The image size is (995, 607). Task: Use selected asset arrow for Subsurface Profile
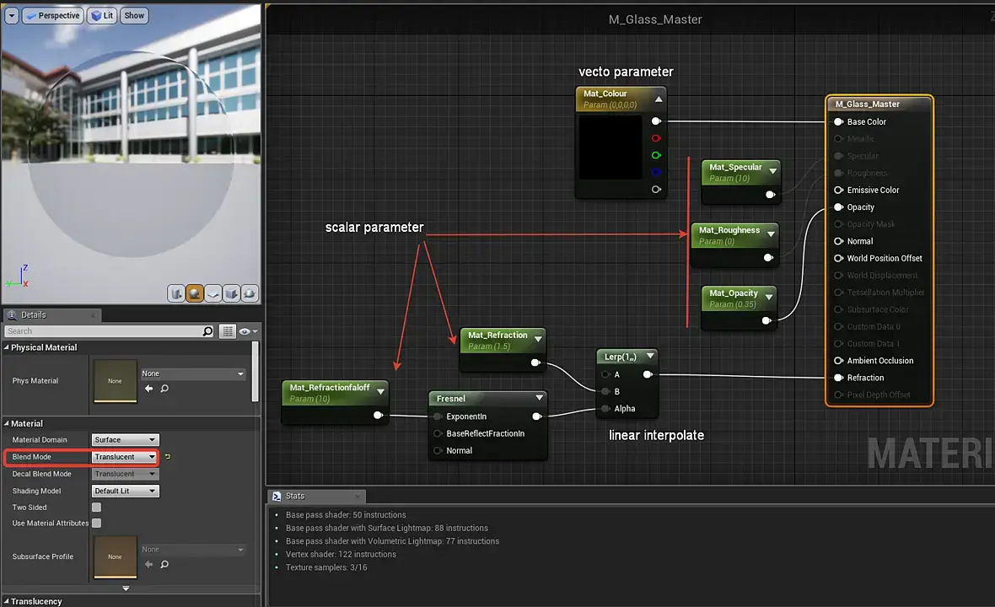click(x=148, y=564)
